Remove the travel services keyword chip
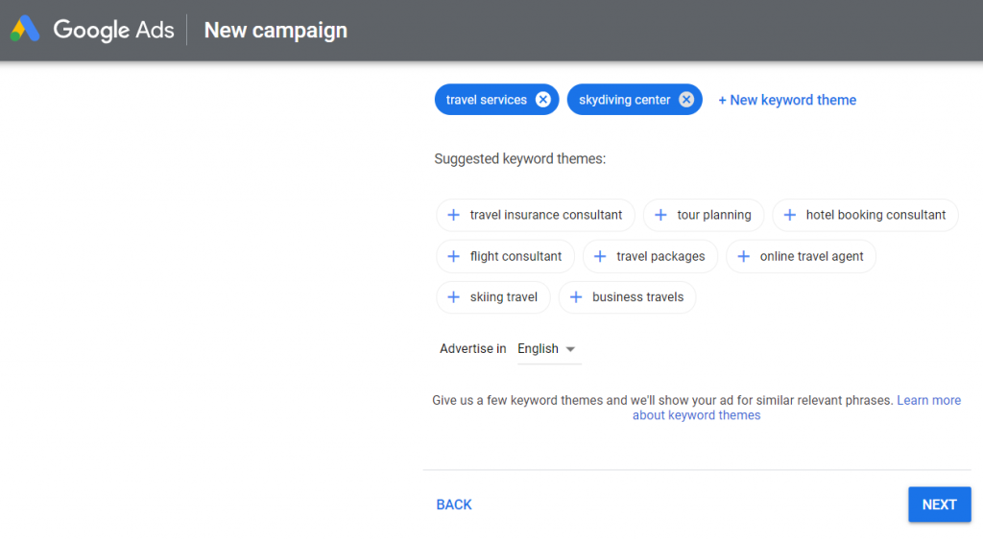 [543, 100]
